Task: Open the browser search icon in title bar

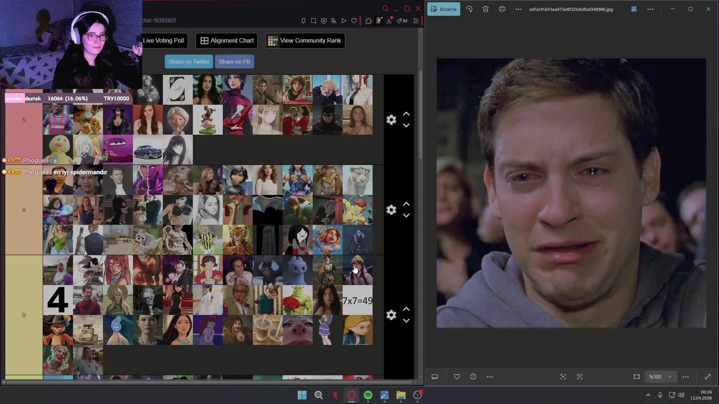Action: 385,8
